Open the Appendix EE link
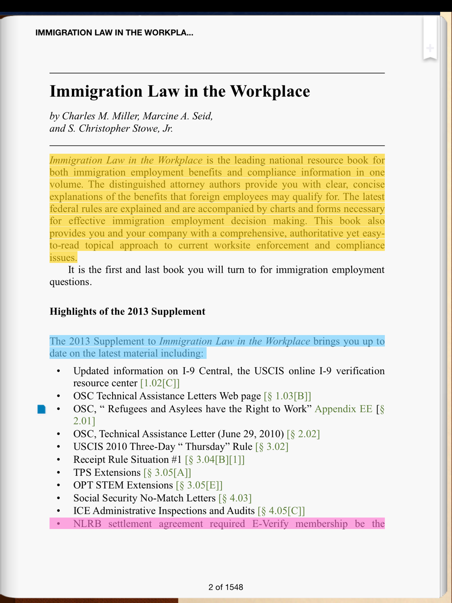The image size is (452, 603). [x=344, y=409]
